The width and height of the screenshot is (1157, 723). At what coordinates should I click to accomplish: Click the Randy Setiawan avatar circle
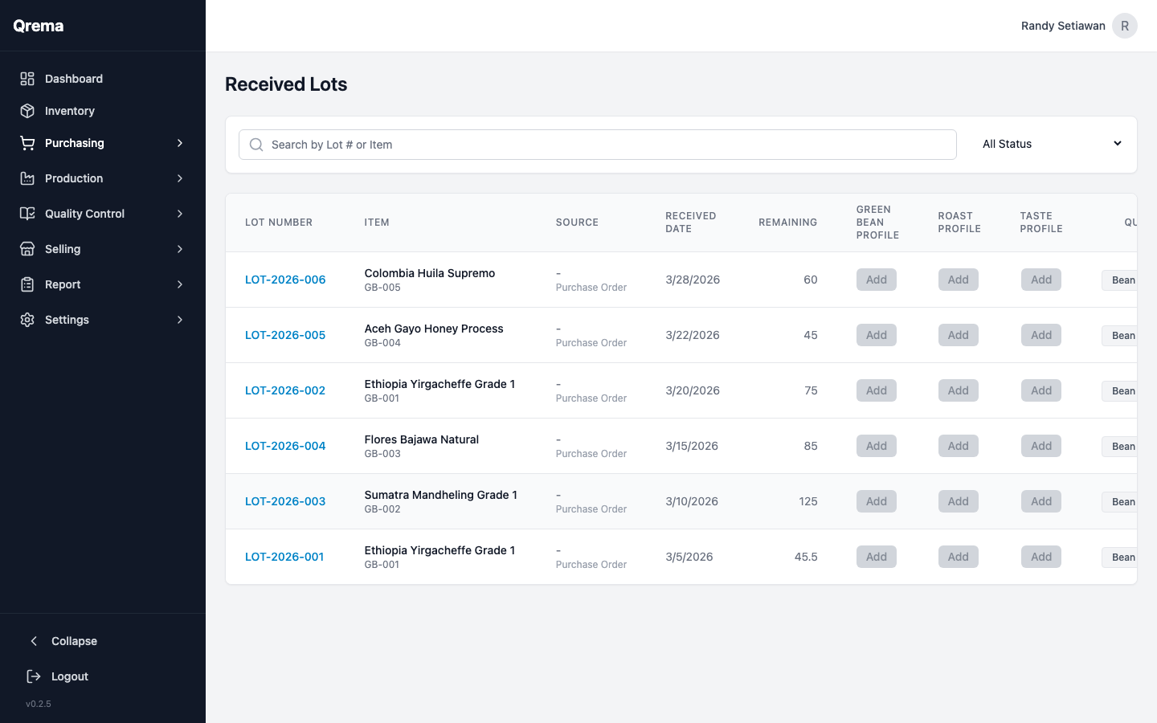[x=1125, y=26]
